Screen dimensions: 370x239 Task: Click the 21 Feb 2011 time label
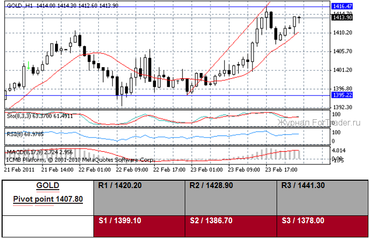(x=19, y=170)
